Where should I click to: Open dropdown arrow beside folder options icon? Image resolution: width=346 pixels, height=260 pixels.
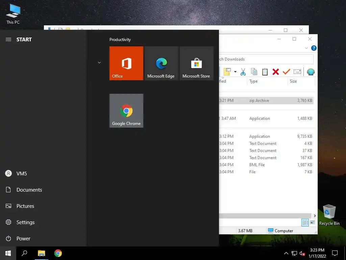click(x=235, y=72)
